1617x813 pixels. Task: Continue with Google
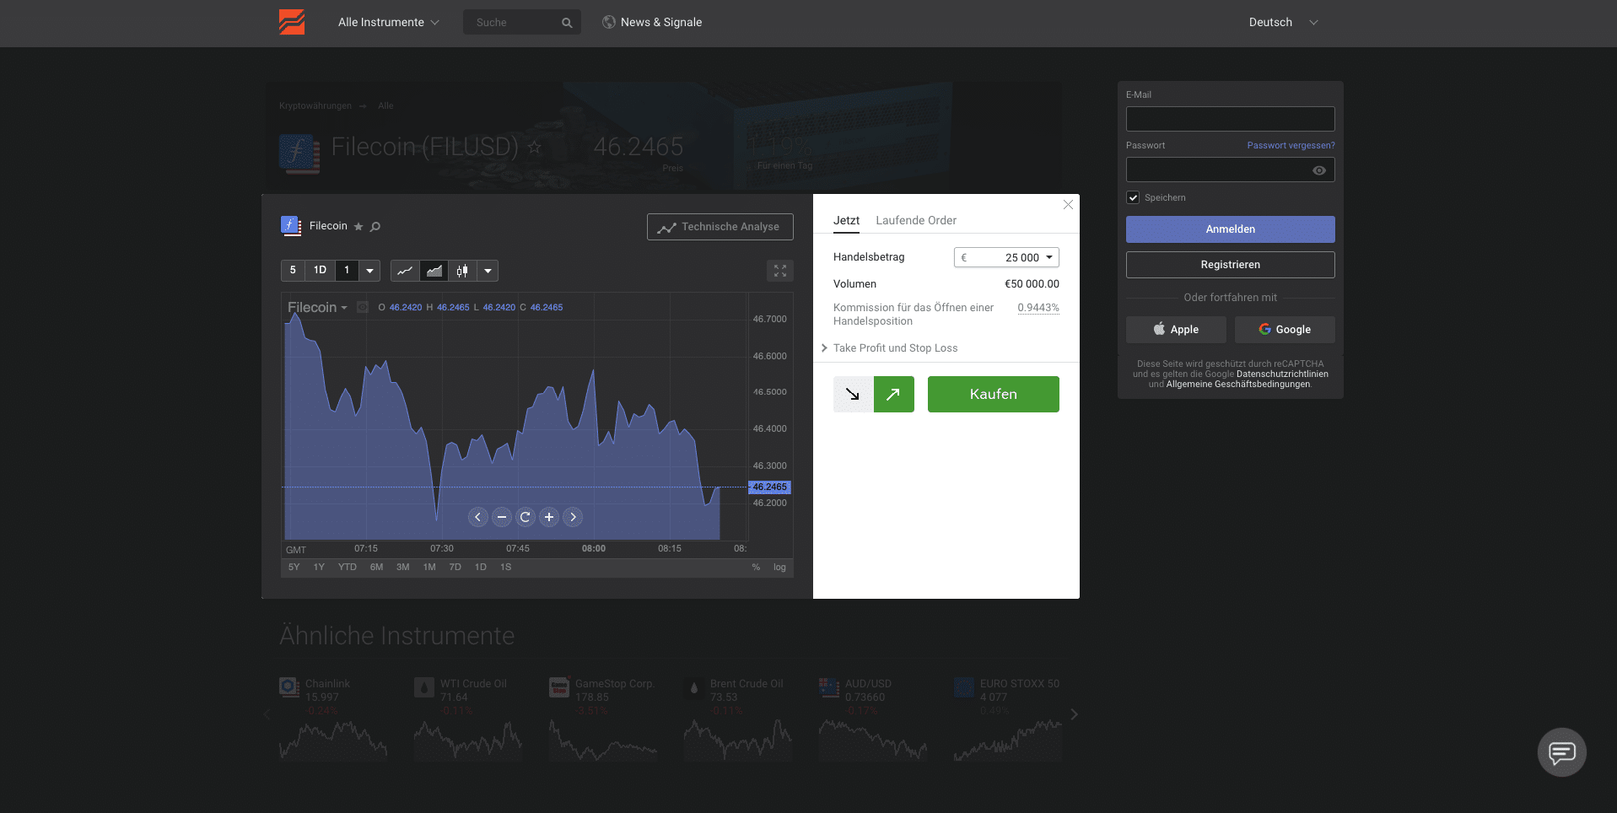1285,330
